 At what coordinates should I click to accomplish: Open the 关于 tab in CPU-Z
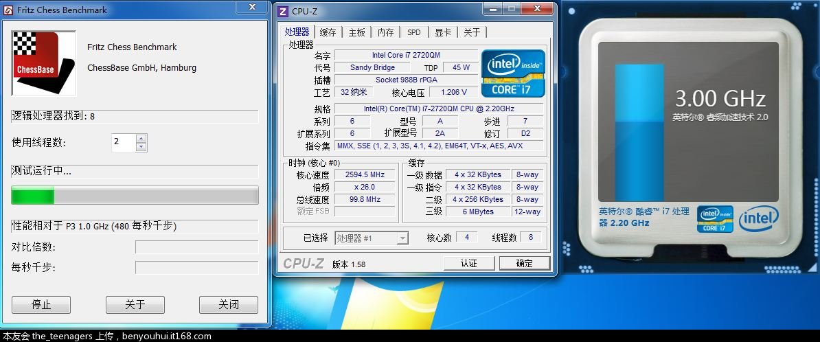(472, 32)
